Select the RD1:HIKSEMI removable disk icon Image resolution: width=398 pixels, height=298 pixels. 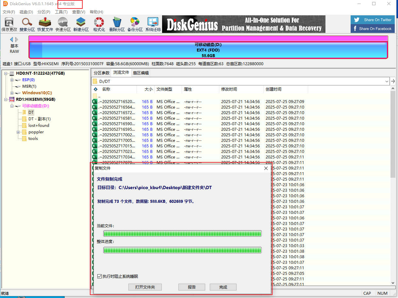(x=12, y=99)
